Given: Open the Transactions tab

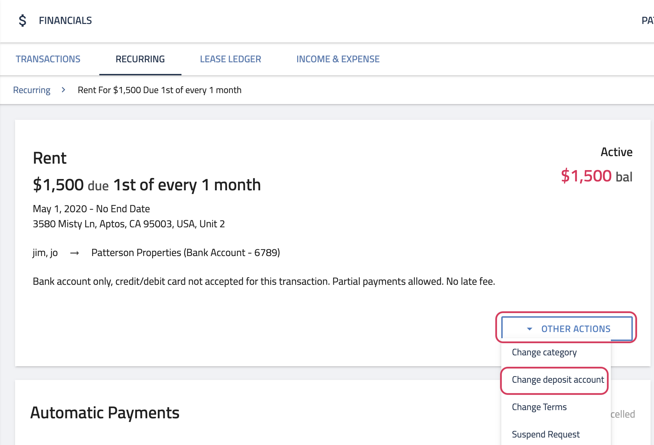Looking at the screenshot, I should click(48, 59).
